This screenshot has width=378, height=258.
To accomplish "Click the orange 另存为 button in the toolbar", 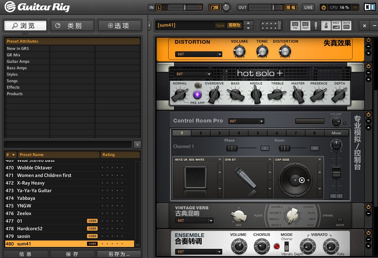I will (234, 25).
